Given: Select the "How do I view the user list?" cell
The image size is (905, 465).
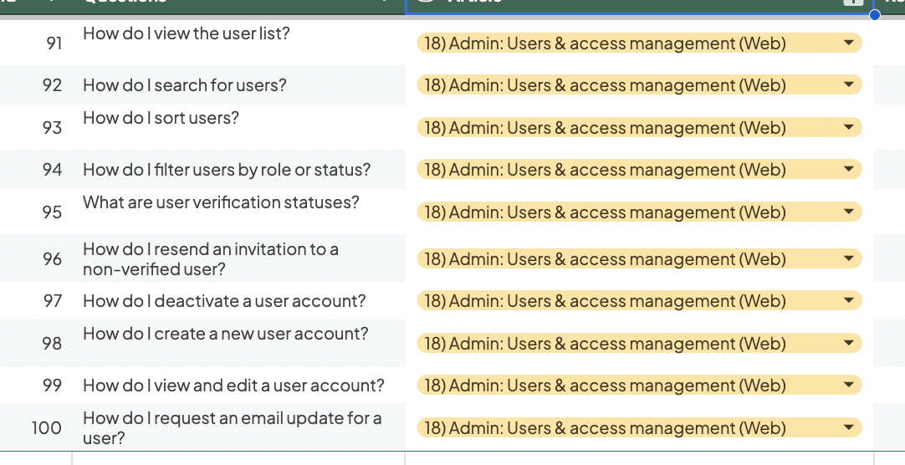Looking at the screenshot, I should click(239, 43).
